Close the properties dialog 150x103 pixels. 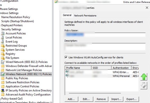(147, 8)
